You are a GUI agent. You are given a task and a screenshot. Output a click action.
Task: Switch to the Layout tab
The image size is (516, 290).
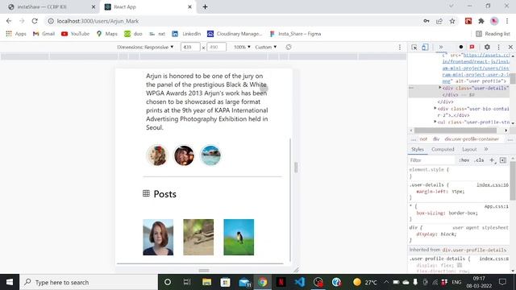click(469, 149)
